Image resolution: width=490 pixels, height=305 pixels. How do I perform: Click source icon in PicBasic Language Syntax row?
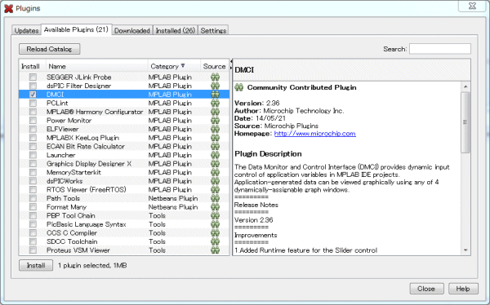tap(215, 224)
